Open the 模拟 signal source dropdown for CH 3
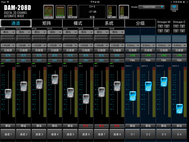Screen dimensions: 189x142 pyautogui.click(x=39, y=32)
